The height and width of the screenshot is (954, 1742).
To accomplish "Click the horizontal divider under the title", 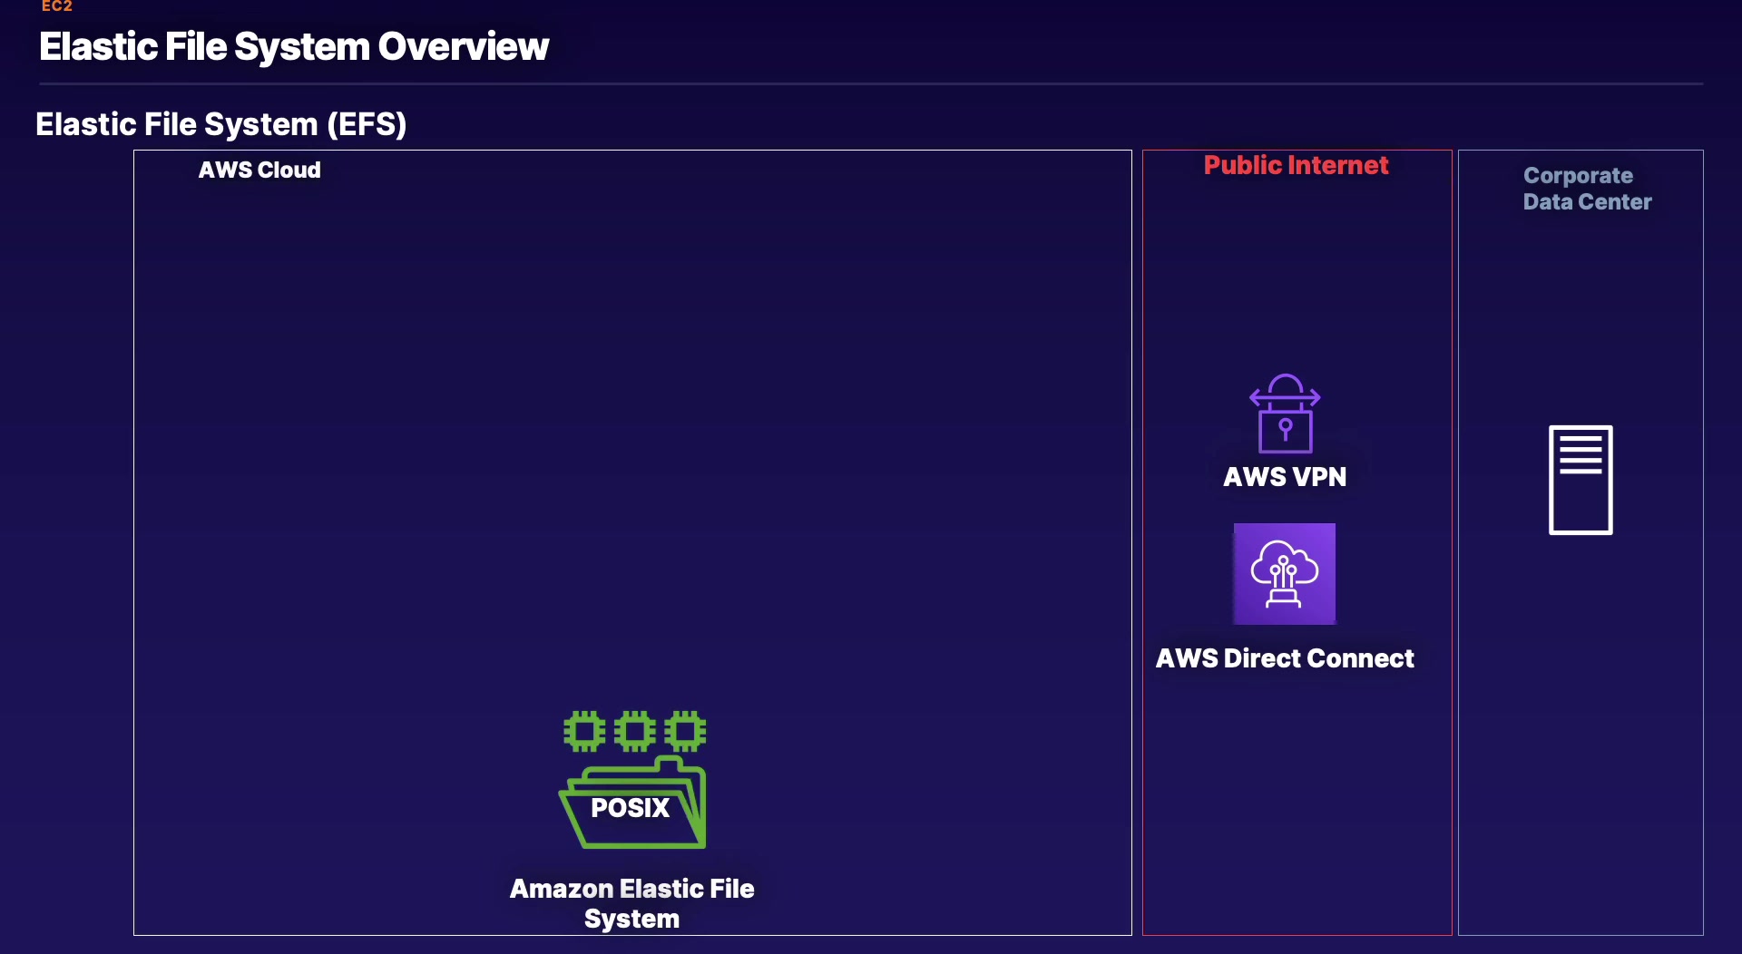I will tap(871, 84).
